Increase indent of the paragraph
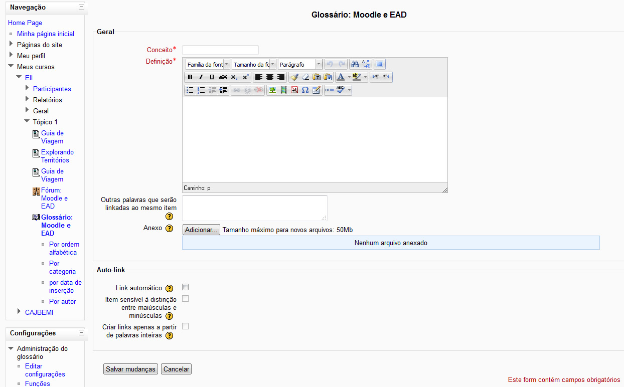624x387 pixels. [x=223, y=90]
